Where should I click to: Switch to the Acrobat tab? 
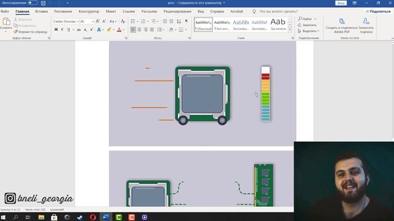pyautogui.click(x=236, y=11)
